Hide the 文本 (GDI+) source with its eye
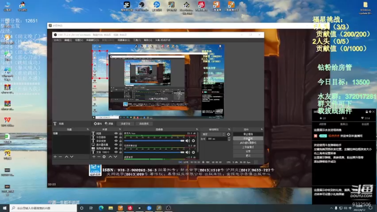 click(x=116, y=152)
